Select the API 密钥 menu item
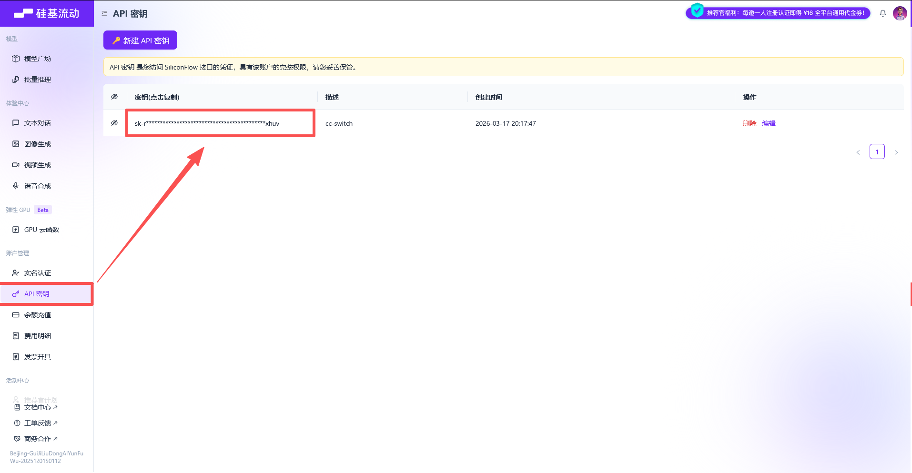This screenshot has height=473, width=912. 47,294
